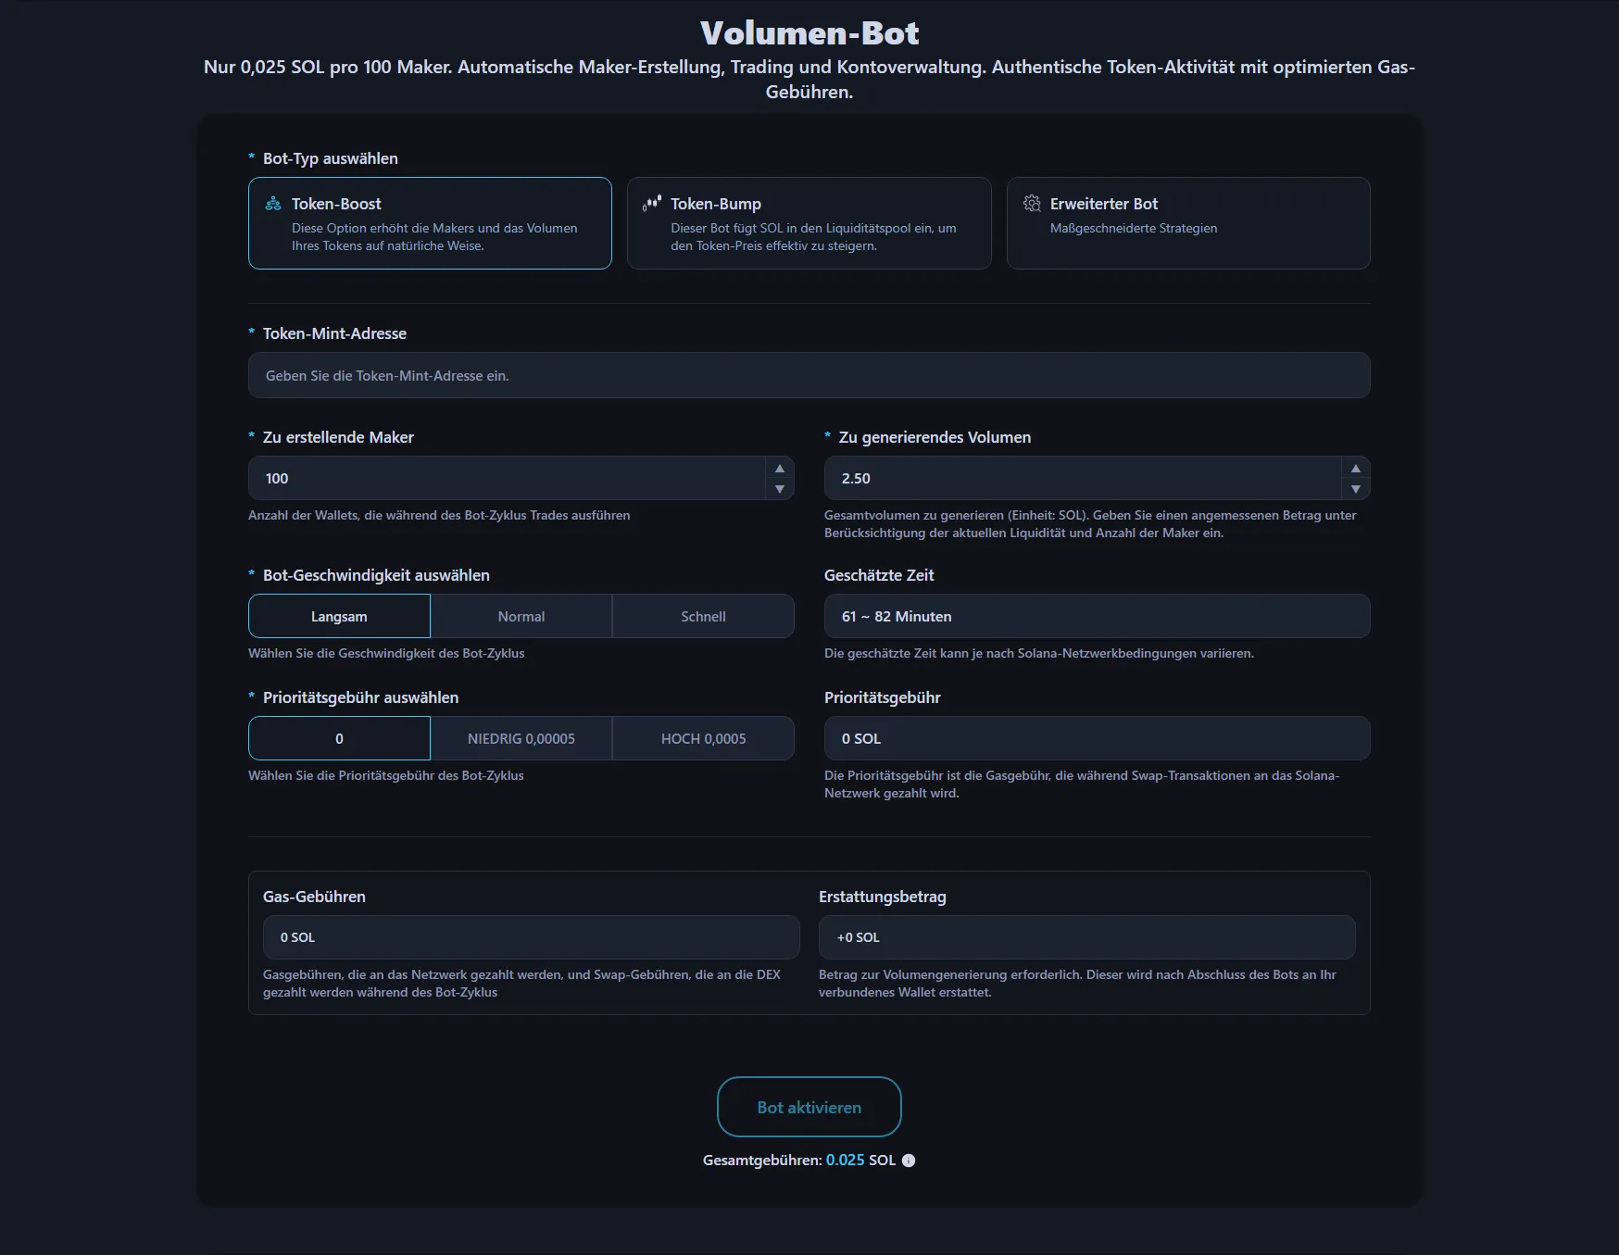Click the Token-Boost network icon
The height and width of the screenshot is (1255, 1619).
point(273,204)
